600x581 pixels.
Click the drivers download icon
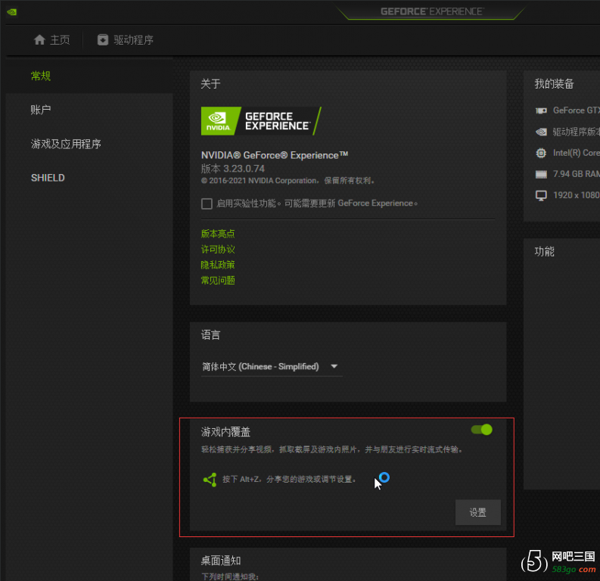103,40
